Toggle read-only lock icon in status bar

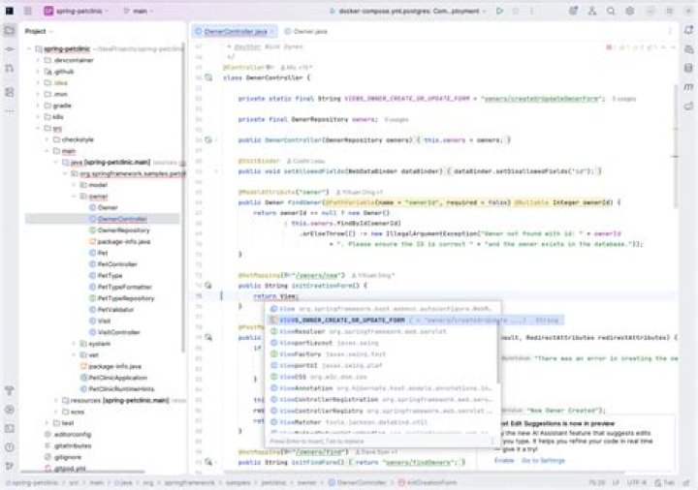click(x=686, y=482)
